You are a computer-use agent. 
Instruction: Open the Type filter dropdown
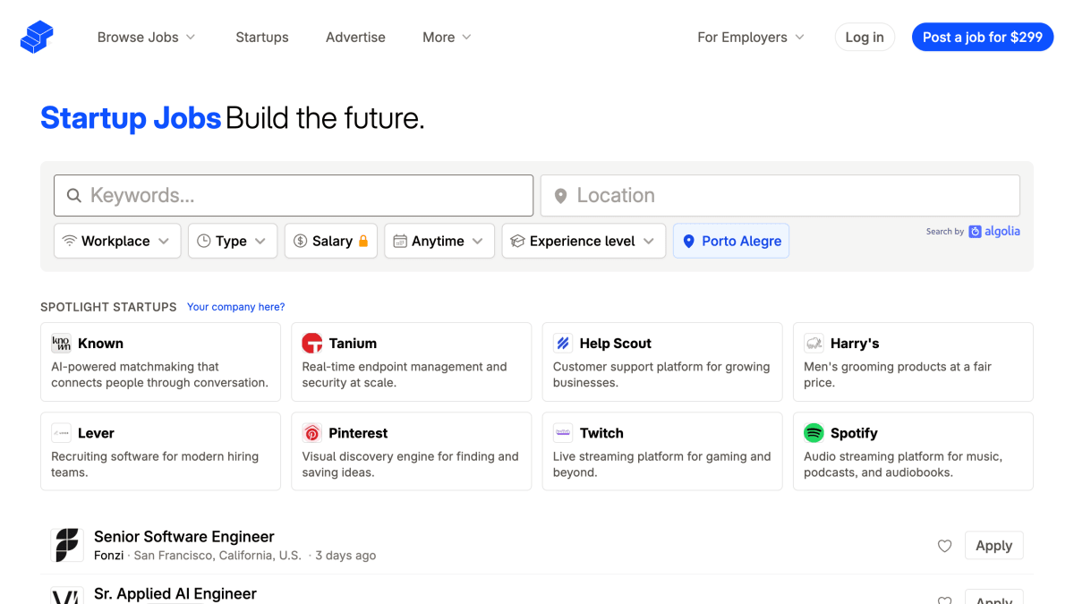(233, 241)
